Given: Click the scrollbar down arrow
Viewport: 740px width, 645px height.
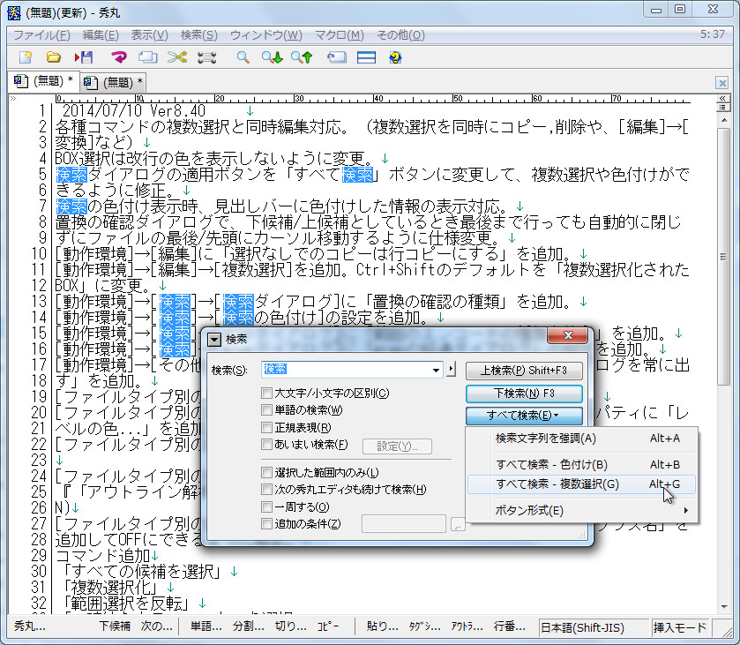Looking at the screenshot, I should pos(723,607).
